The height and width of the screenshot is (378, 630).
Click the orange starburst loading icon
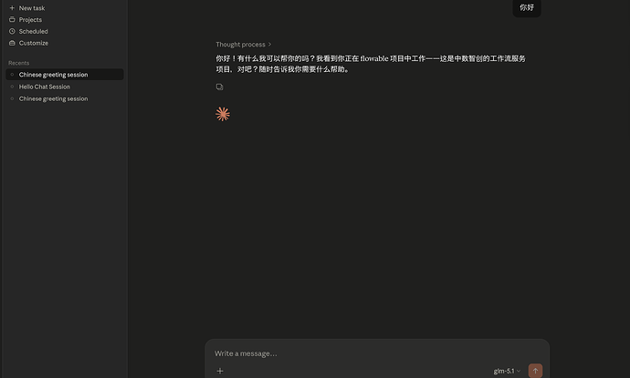click(223, 114)
